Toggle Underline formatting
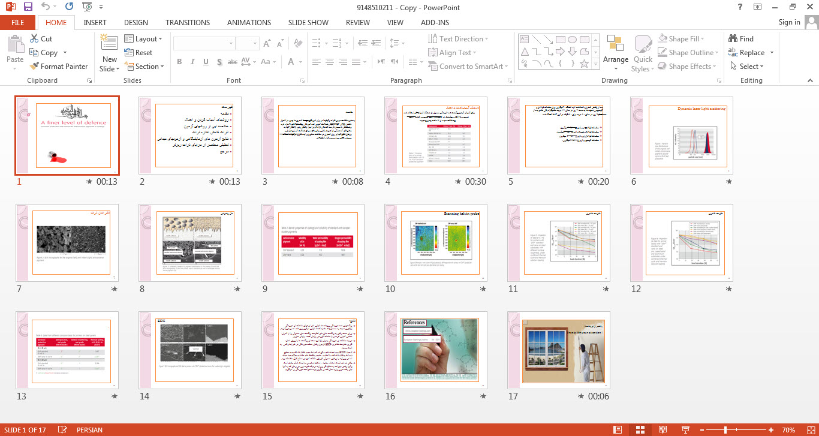This screenshot has height=436, width=819. pyautogui.click(x=206, y=62)
